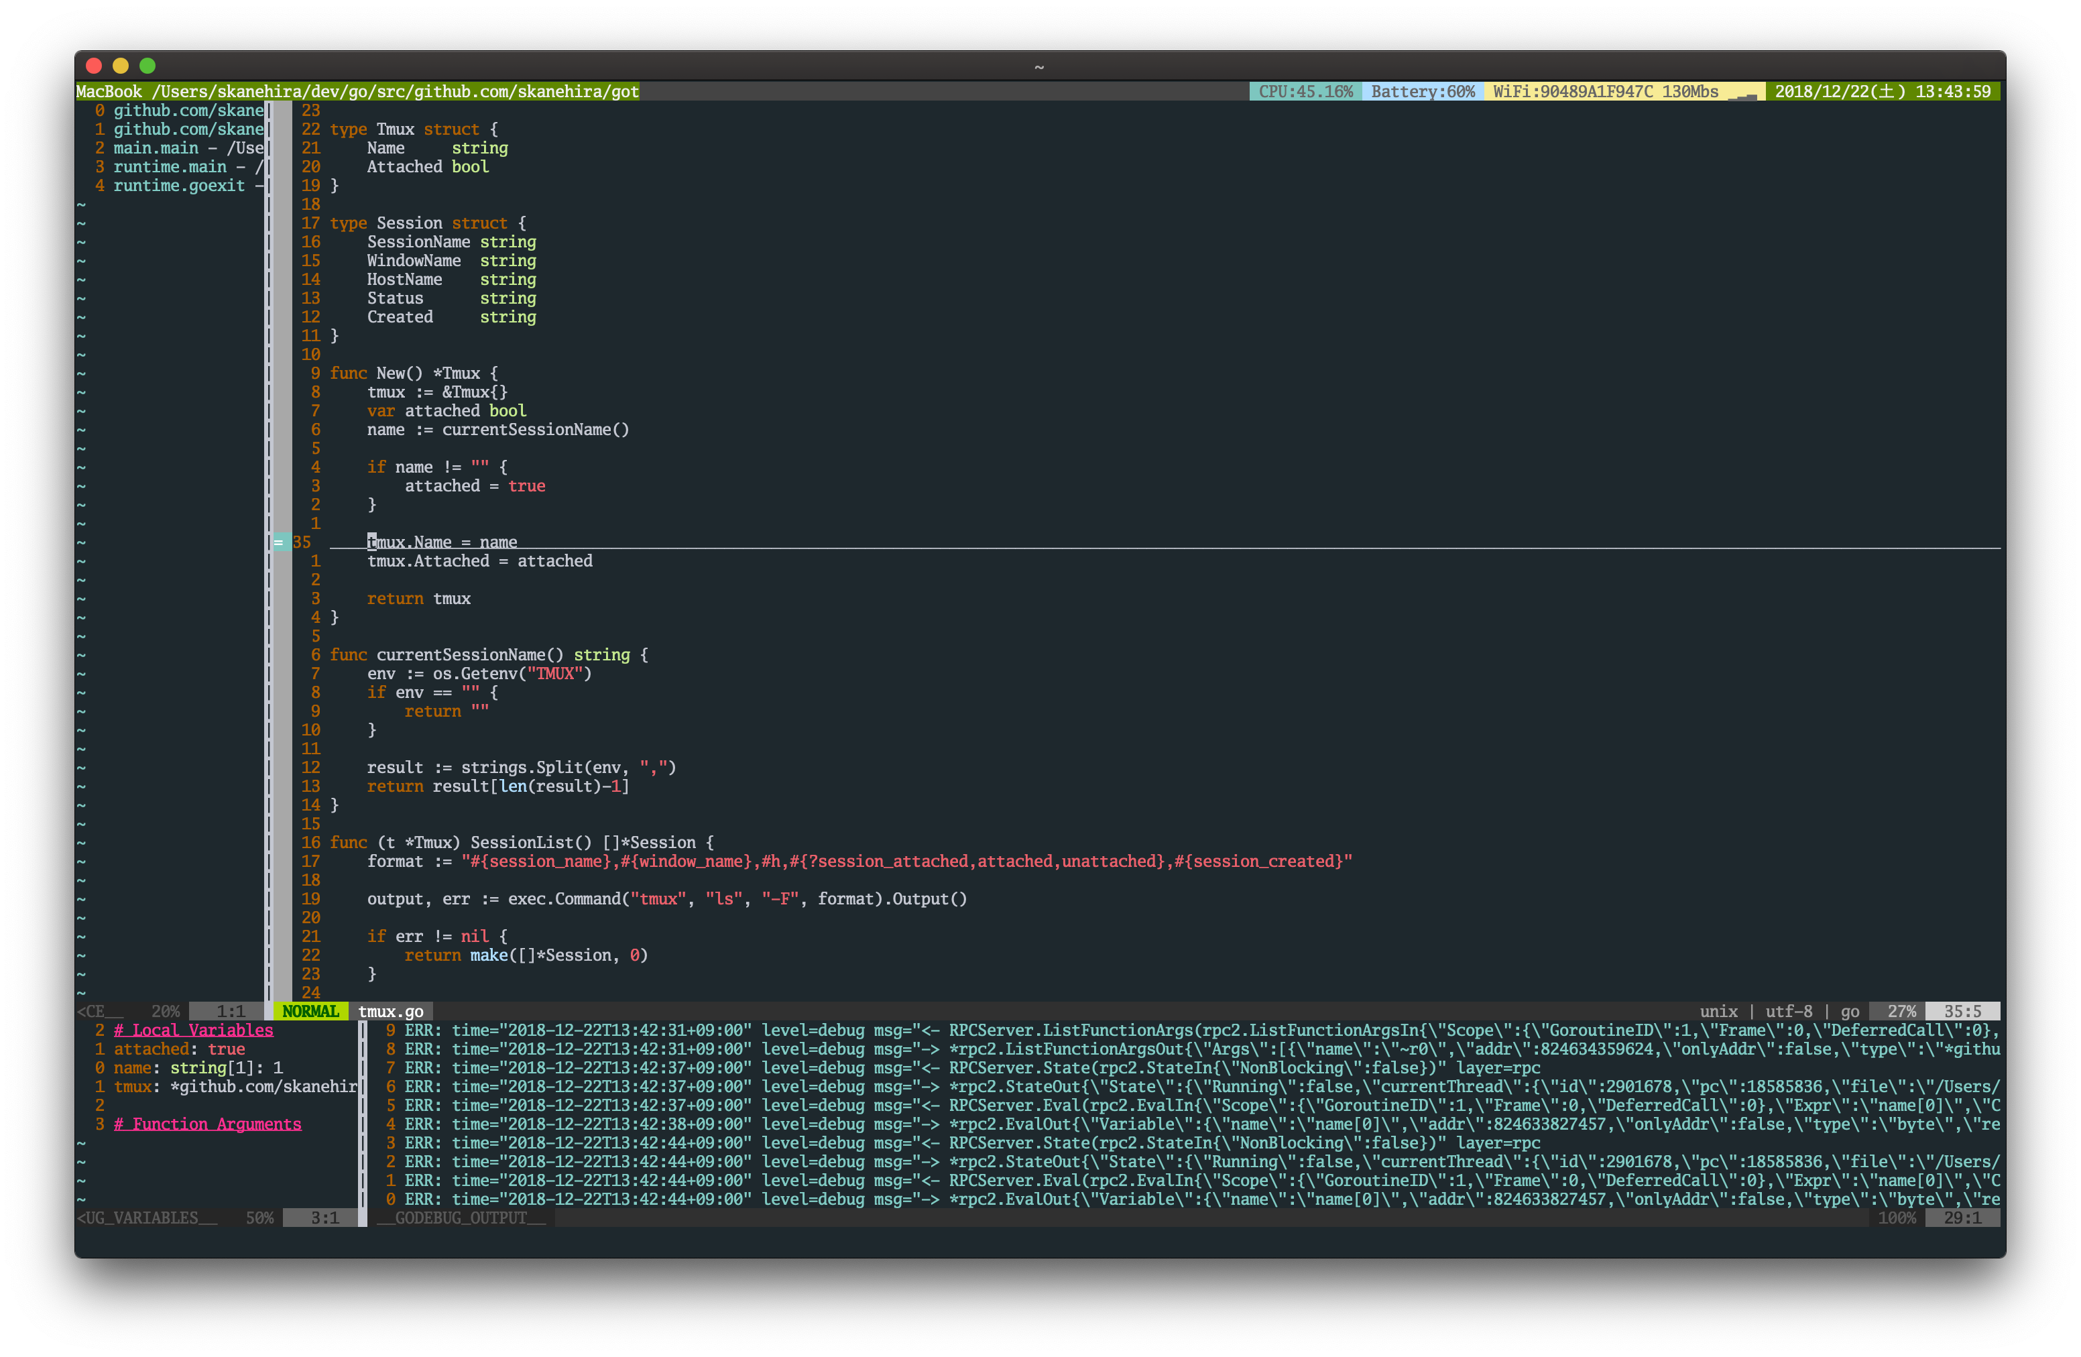Click func (t *Tmux) SessionList() declaration

[x=522, y=843]
